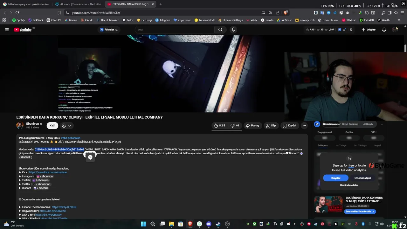Like the video with thumbs up 8,2 B

219,126
